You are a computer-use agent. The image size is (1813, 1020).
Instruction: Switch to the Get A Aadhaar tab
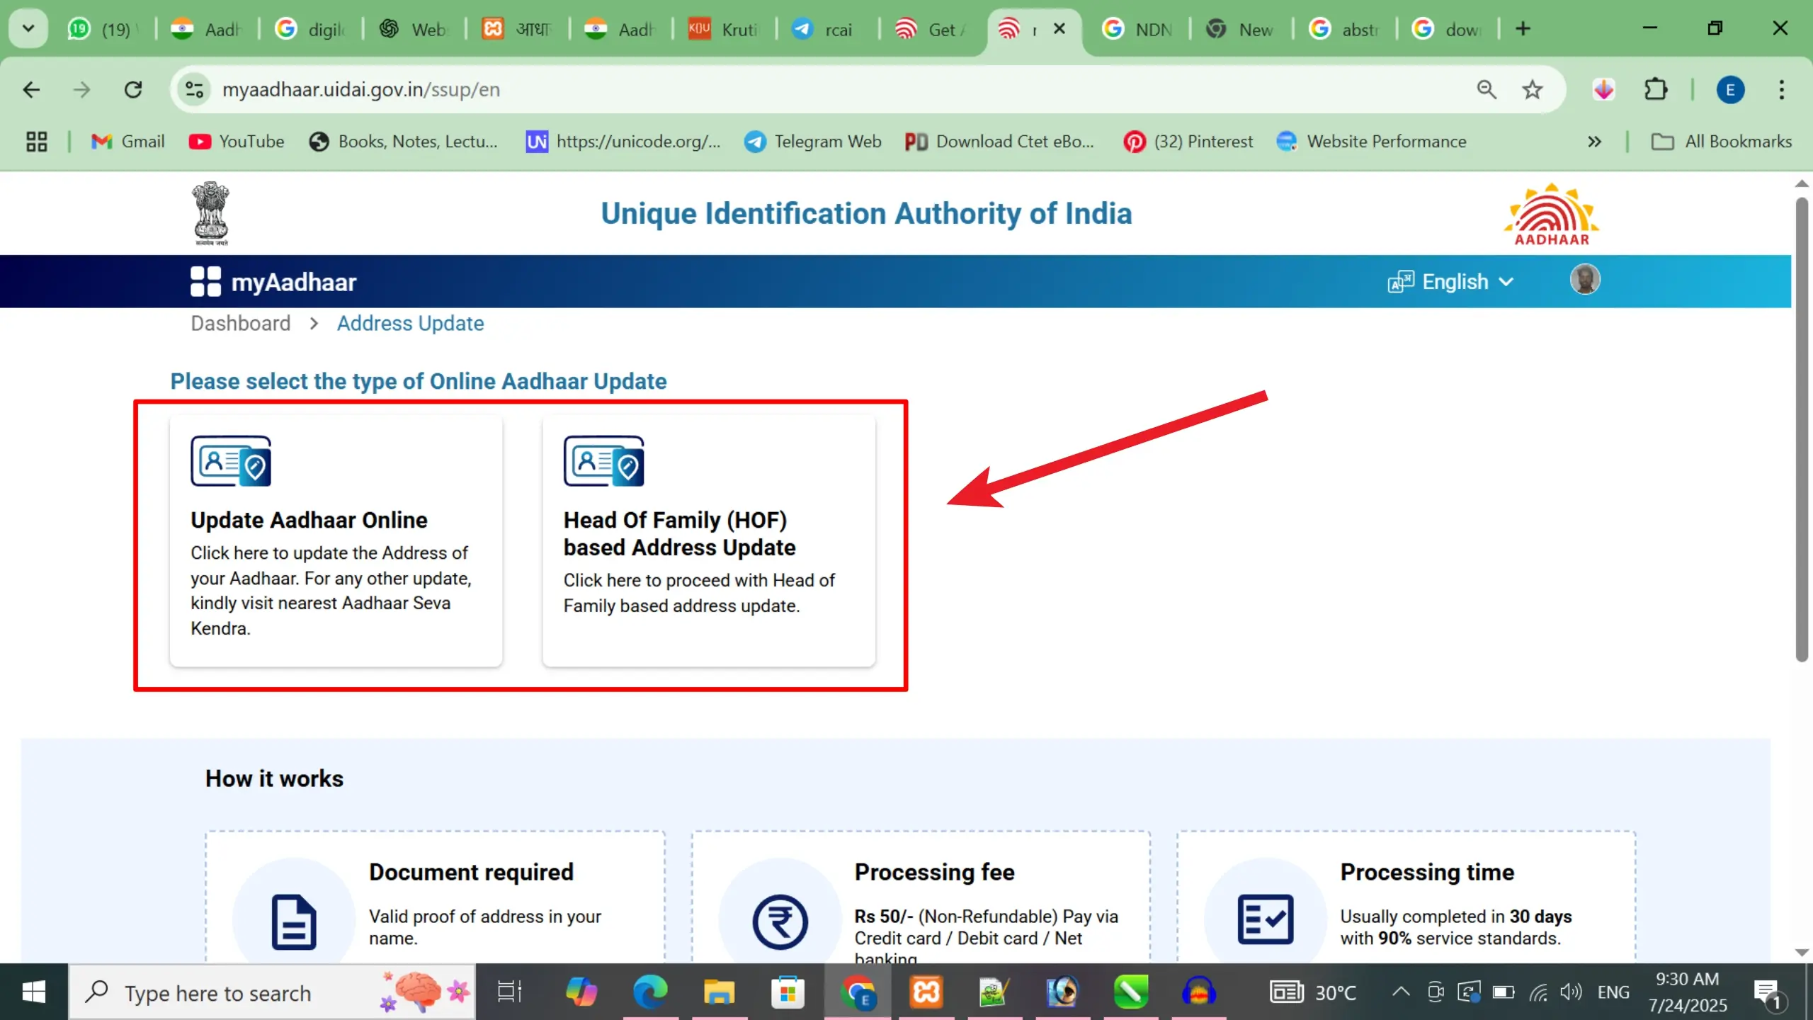coord(931,30)
